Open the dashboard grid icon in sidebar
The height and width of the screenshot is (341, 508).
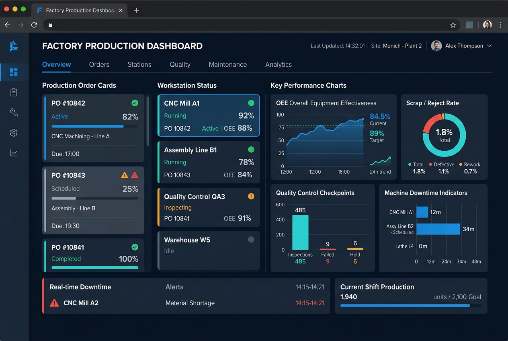[x=14, y=72]
